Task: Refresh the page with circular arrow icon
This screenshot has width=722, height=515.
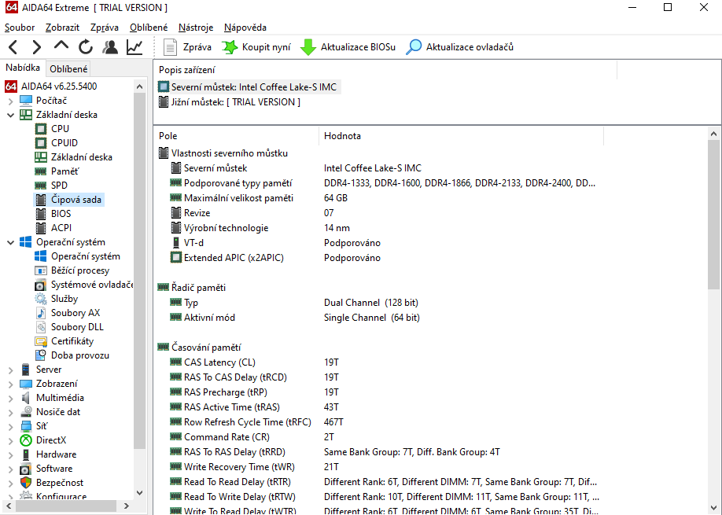Action: click(86, 47)
